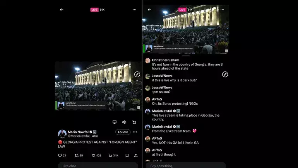Bookmark the Georgia protest post
298x168 pixels.
click(x=127, y=155)
